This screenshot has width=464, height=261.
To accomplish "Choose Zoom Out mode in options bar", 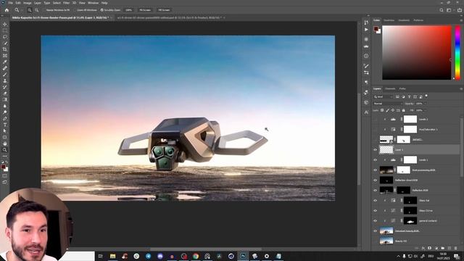I will [x=37, y=10].
